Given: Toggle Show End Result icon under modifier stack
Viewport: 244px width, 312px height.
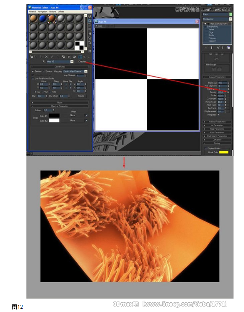Looking at the screenshot, I should 212,47.
